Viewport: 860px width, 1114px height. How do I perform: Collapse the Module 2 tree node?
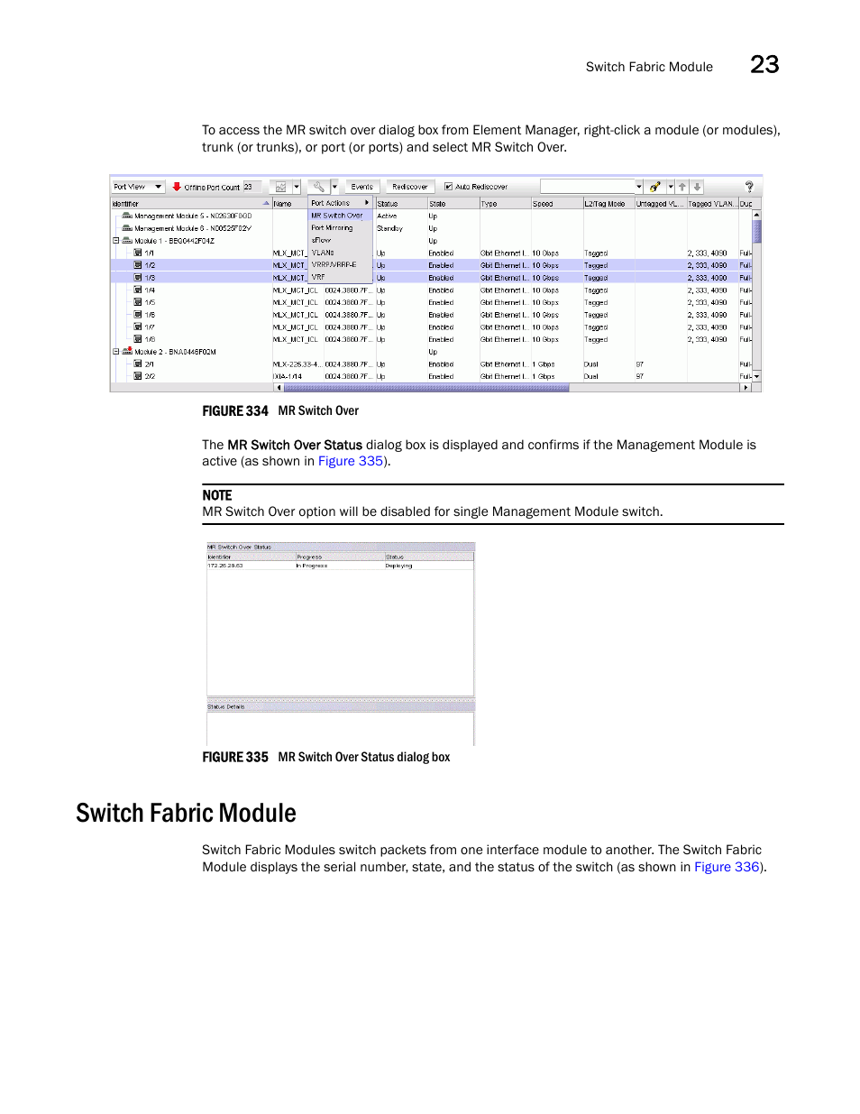click(x=116, y=352)
